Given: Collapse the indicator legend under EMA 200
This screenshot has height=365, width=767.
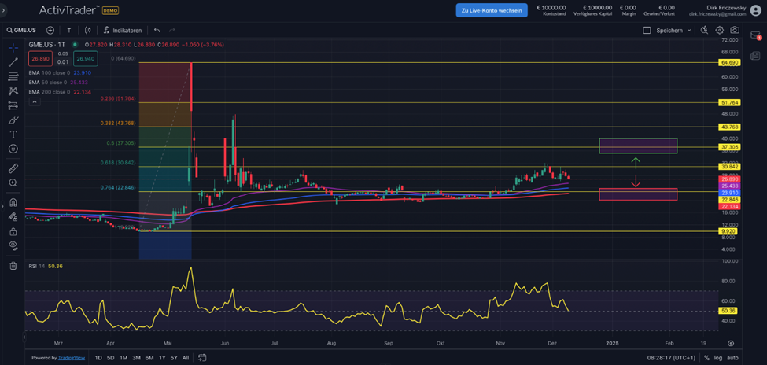Looking at the screenshot, I should coord(34,101).
